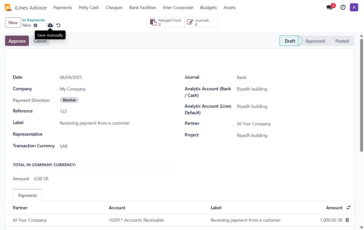Open the Assets menu
Image resolution: width=364 pixels, height=230 pixels.
(x=230, y=8)
